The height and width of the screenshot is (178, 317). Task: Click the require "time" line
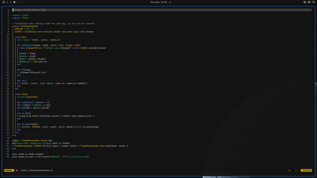[x=20, y=18]
